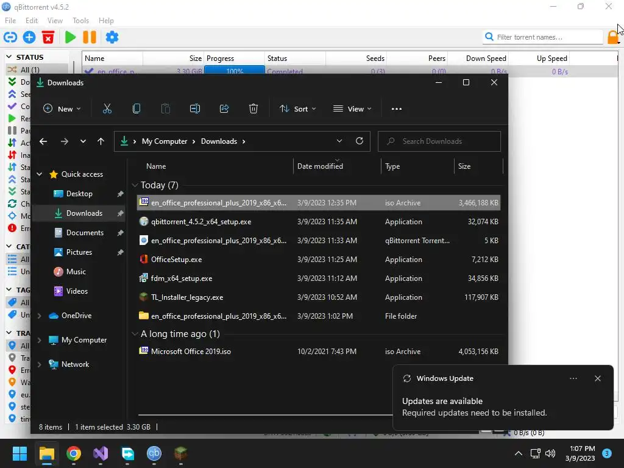Open the Sort dropdown menu

tap(297, 108)
